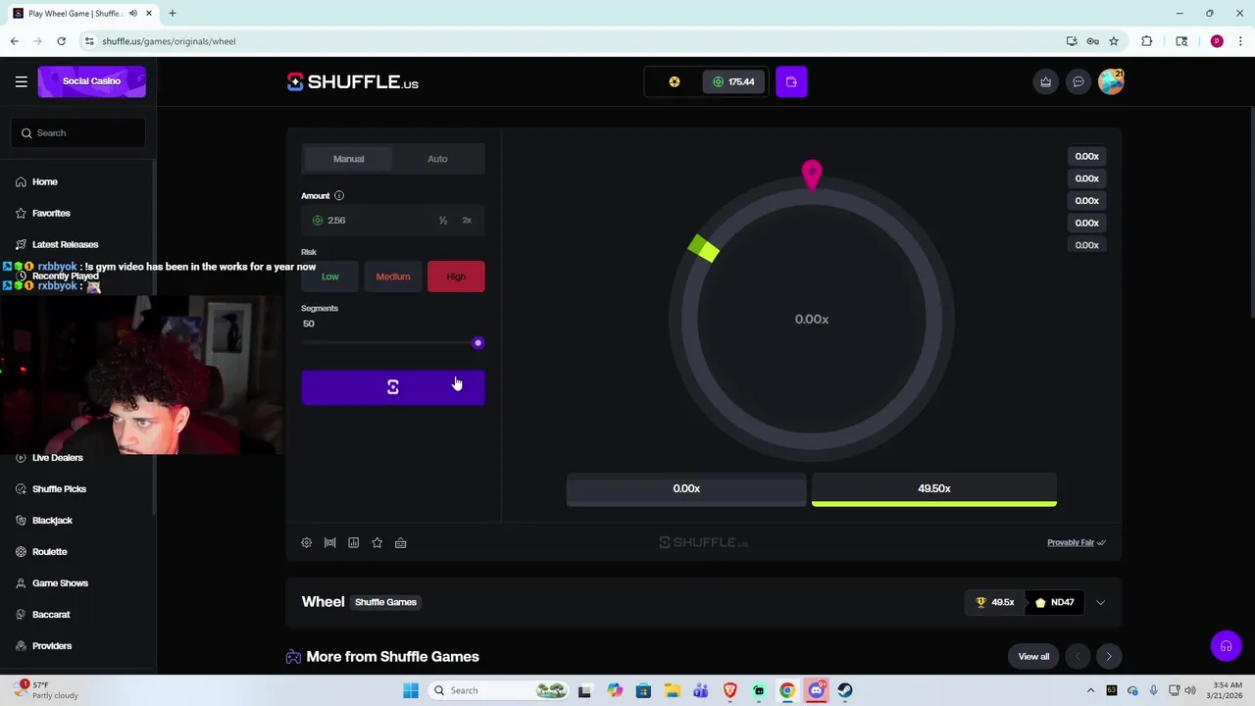Viewport: 1255px width, 706px height.
Task: Reload the browser page
Action: pyautogui.click(x=61, y=41)
